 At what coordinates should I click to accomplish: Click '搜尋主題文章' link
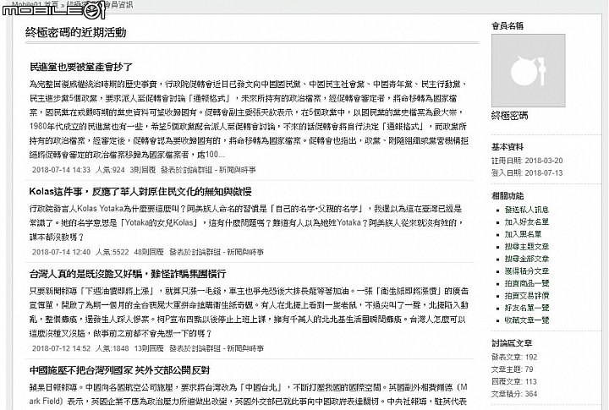[x=527, y=247]
